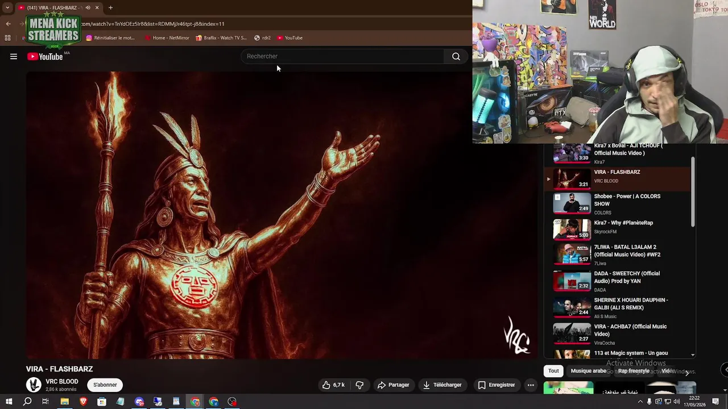Open the VRC BLOOD channel avatar
The height and width of the screenshot is (409, 728).
click(34, 385)
